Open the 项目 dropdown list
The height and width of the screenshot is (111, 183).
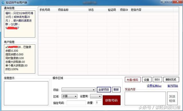tap(78, 90)
